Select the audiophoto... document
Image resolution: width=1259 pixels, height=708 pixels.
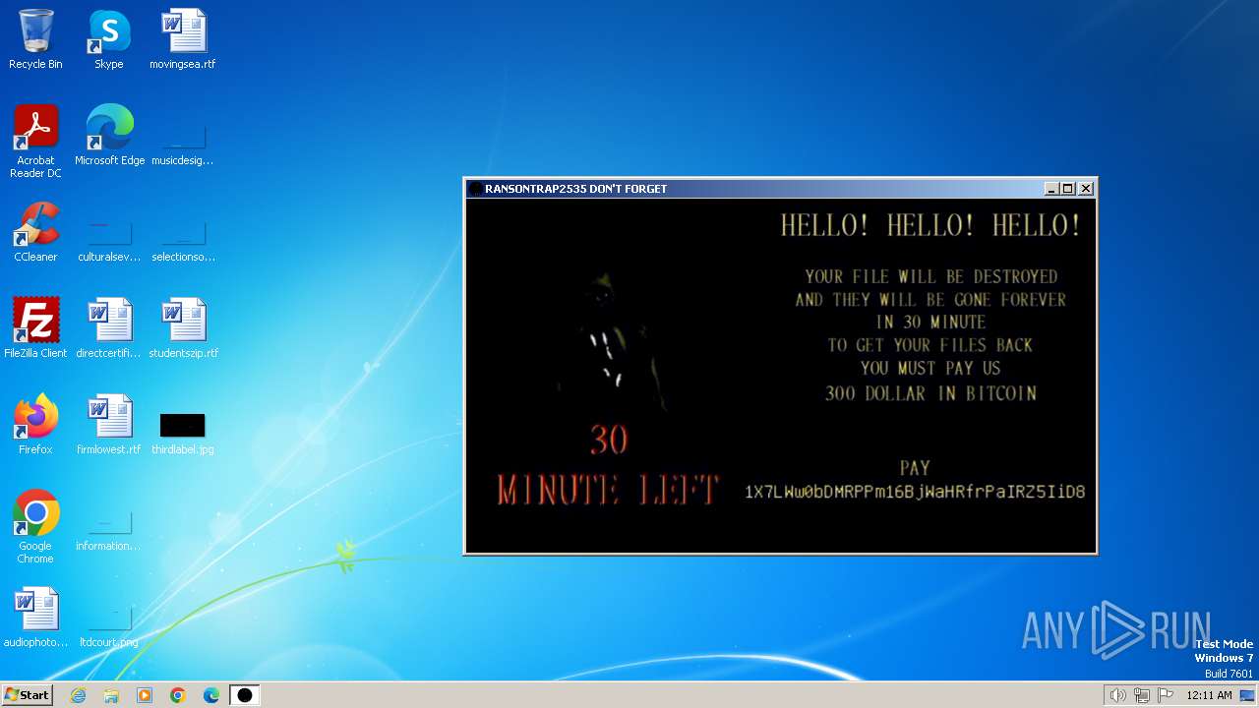pyautogui.click(x=35, y=618)
